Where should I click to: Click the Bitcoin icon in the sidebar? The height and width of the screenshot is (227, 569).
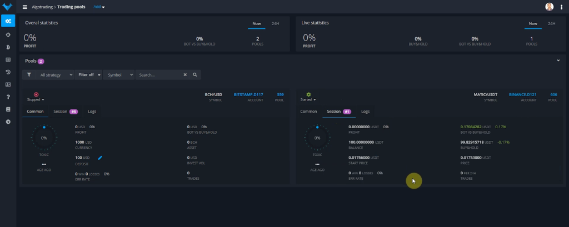pyautogui.click(x=8, y=47)
